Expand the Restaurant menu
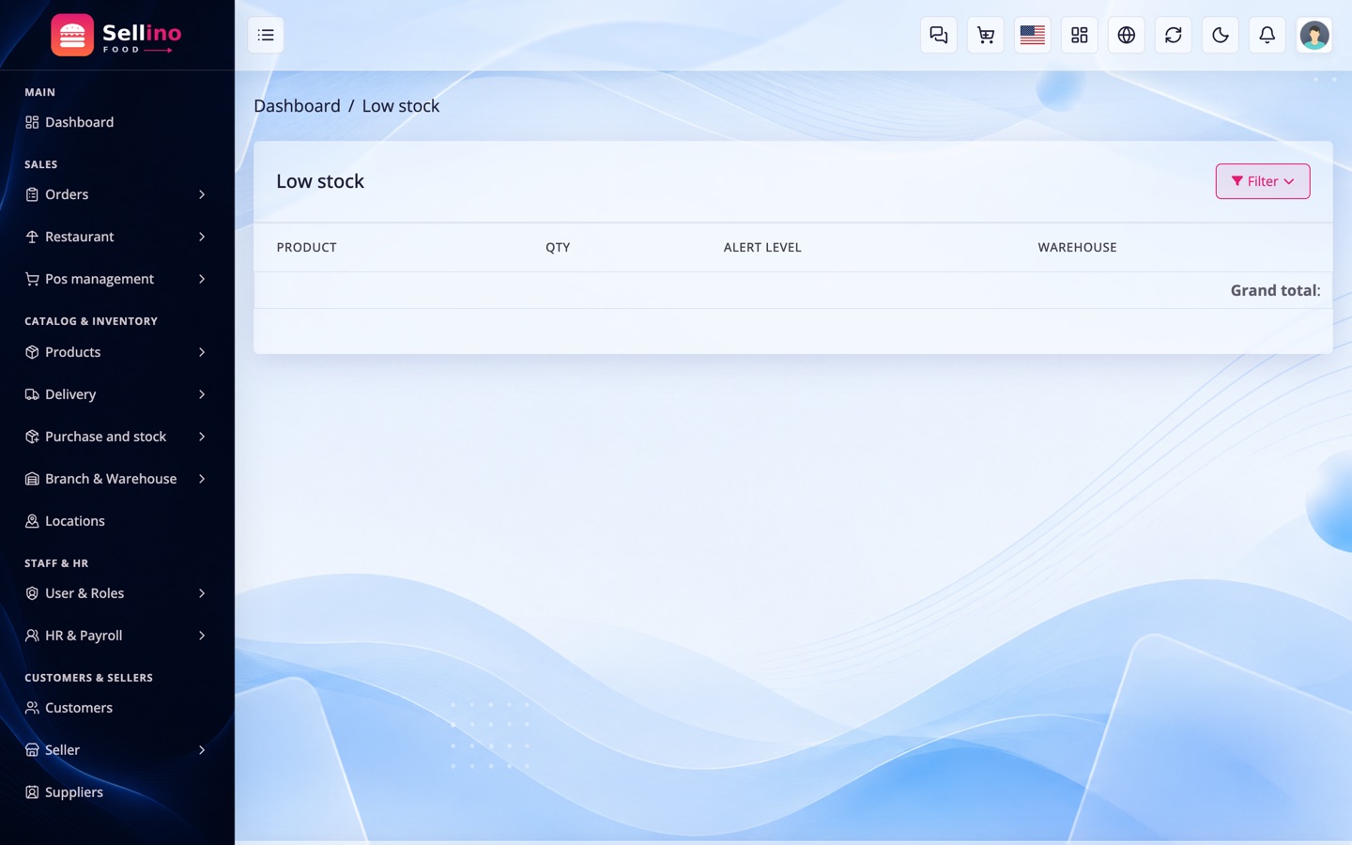 tap(116, 237)
